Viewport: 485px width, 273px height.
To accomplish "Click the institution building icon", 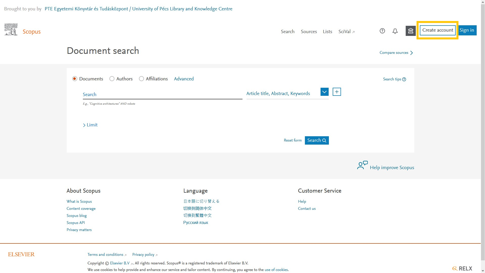I will [411, 31].
